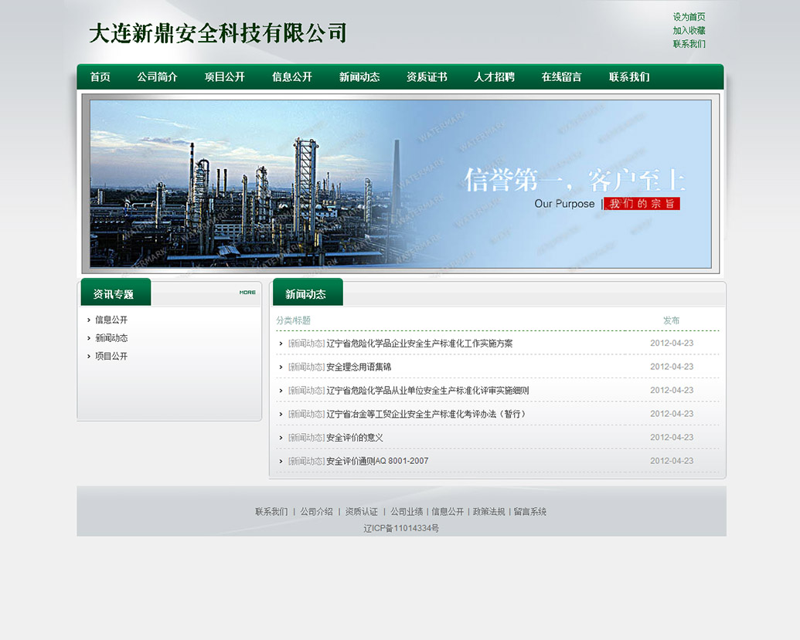Open the article 安全评价的意义
800x640 pixels.
tap(355, 438)
